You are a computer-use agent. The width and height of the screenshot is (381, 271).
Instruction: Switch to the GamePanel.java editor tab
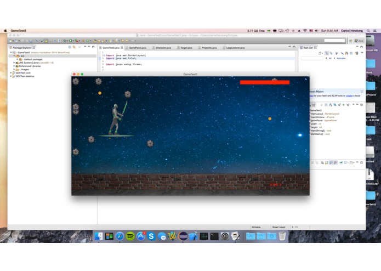(x=137, y=48)
